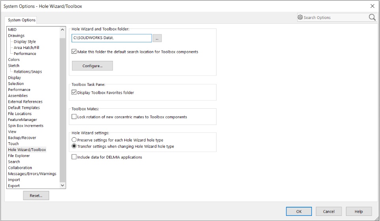Select Sketch in the options tree

13,66
